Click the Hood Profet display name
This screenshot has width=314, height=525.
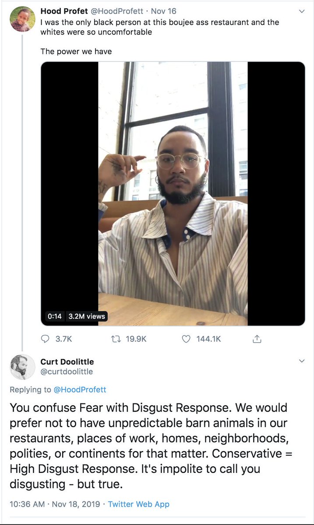[64, 11]
